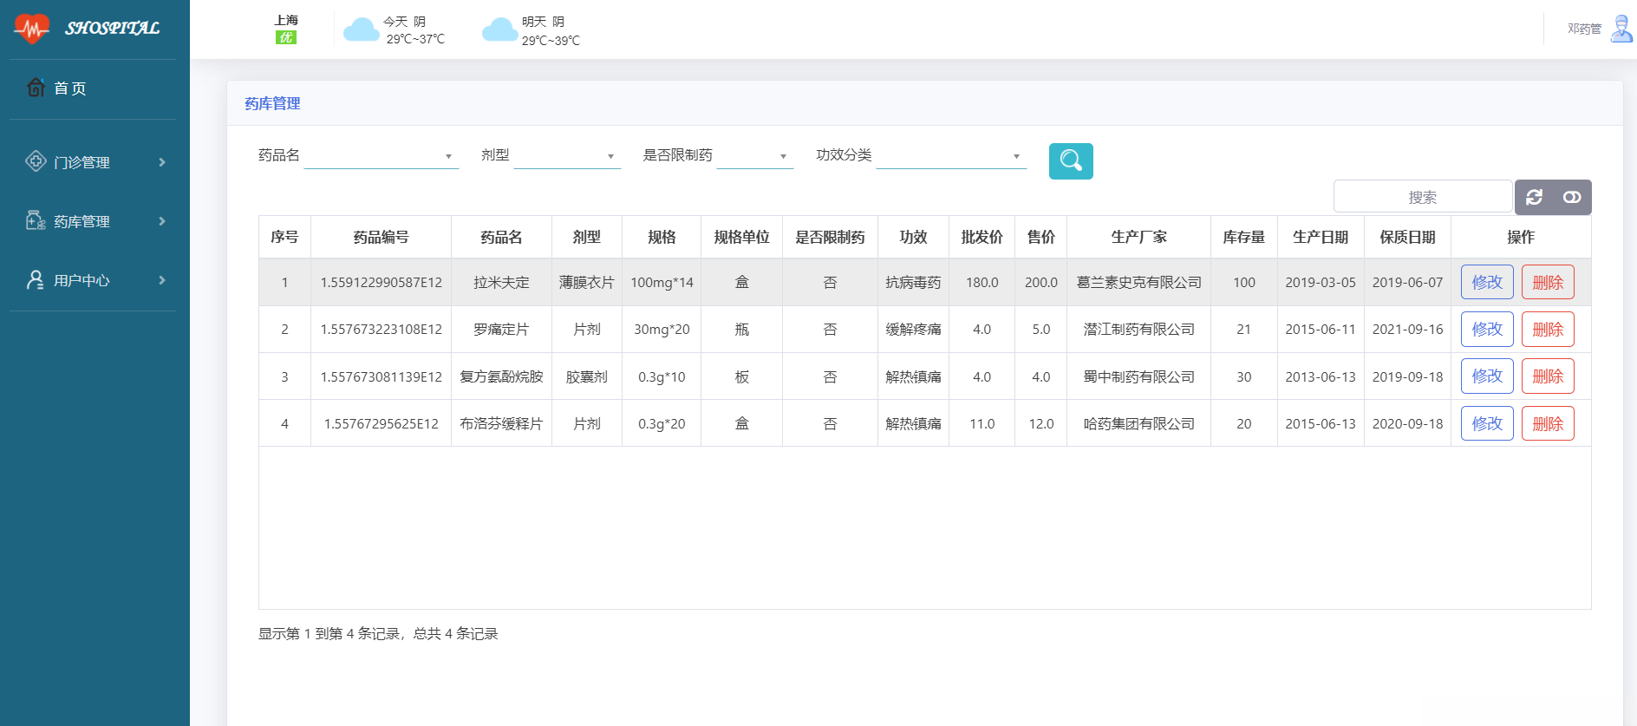Click the record count text 总共 4 条记录
The image size is (1637, 726).
(x=456, y=633)
